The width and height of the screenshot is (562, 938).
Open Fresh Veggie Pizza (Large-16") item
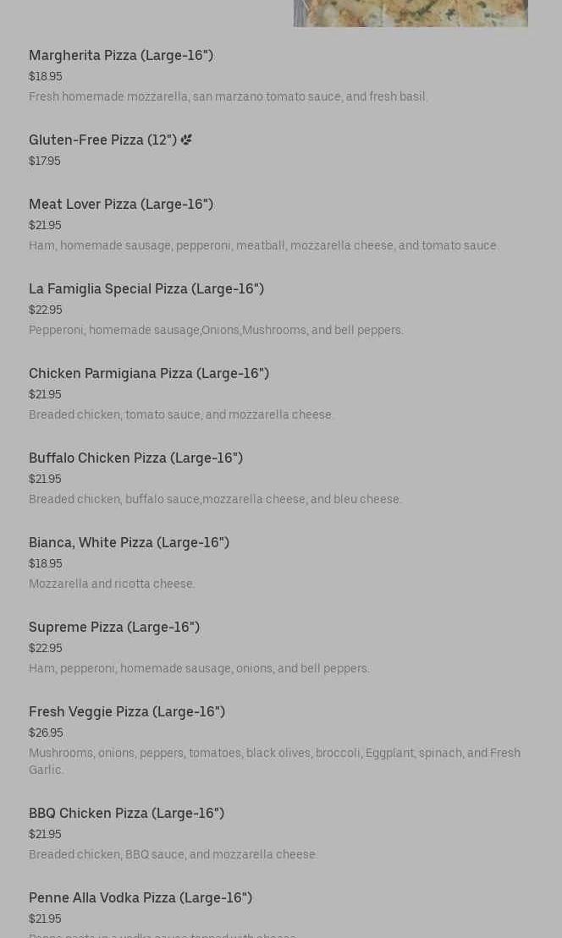127,712
